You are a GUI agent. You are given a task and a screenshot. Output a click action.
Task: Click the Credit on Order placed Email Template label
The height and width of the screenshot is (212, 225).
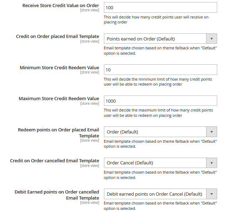[58, 37]
